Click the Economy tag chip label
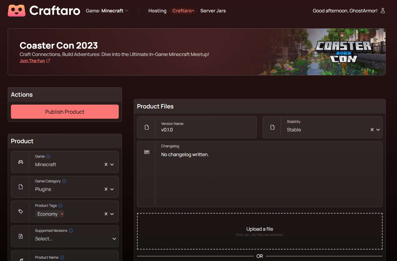397x261 pixels. tap(48, 214)
